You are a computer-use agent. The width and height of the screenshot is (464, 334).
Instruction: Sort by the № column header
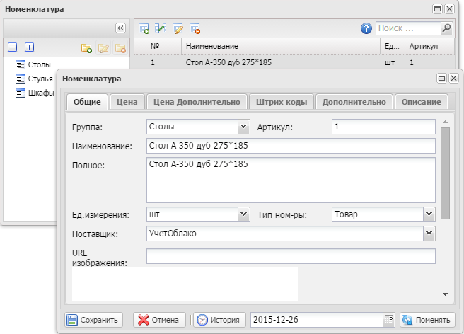(163, 46)
